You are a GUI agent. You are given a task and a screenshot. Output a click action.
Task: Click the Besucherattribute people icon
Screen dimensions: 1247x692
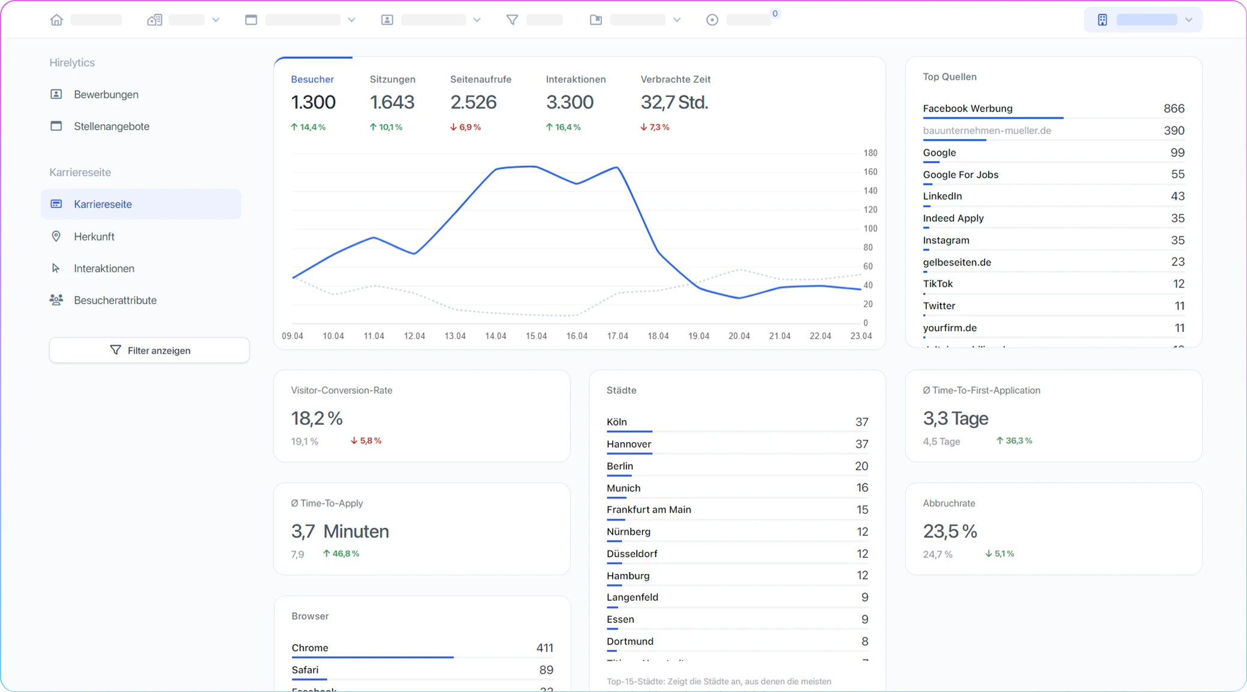pyautogui.click(x=56, y=300)
